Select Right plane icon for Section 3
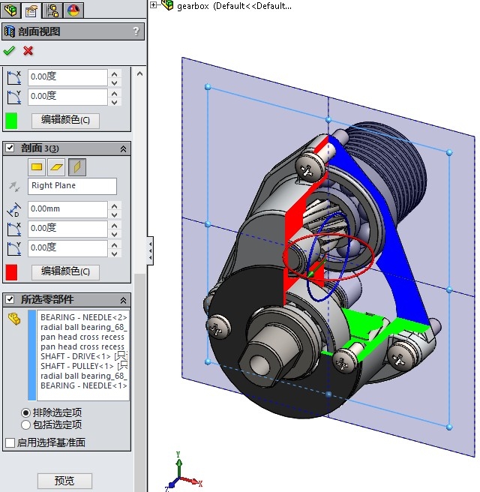Screen dimensions: 480x492 pos(76,166)
